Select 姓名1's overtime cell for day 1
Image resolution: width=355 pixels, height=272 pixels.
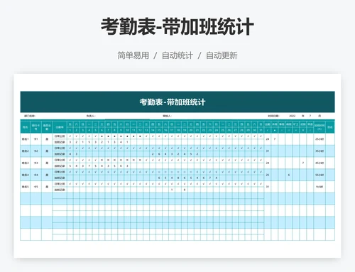[x=70, y=142]
